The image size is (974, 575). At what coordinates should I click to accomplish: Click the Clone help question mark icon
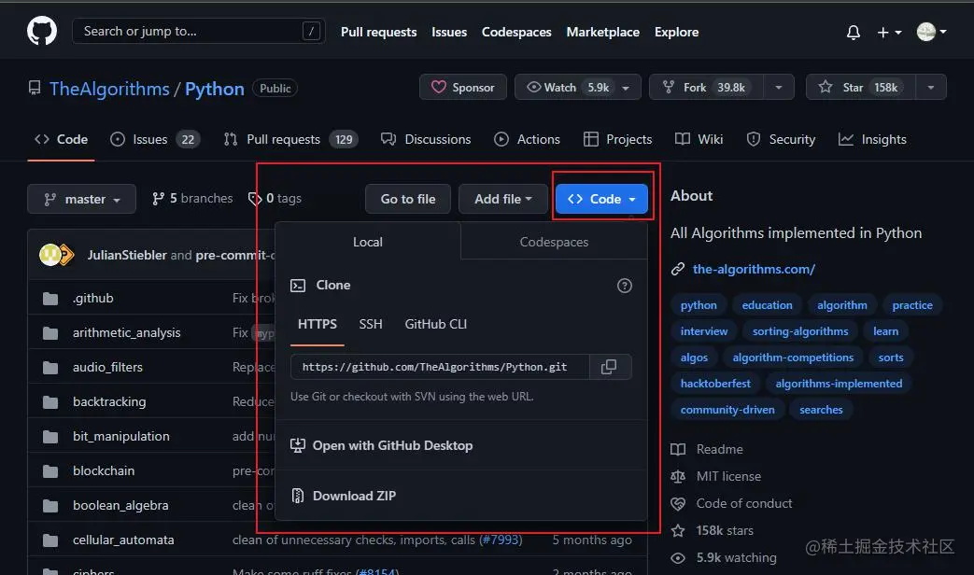click(625, 285)
